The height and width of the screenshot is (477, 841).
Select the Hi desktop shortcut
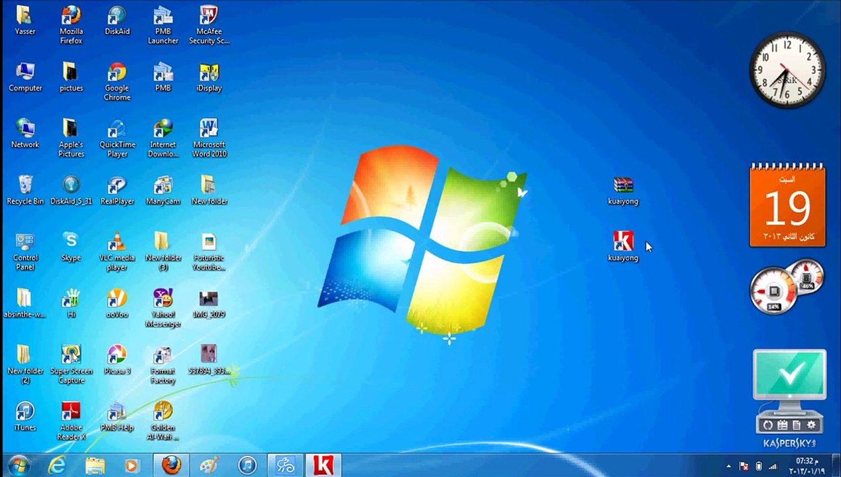point(71,303)
